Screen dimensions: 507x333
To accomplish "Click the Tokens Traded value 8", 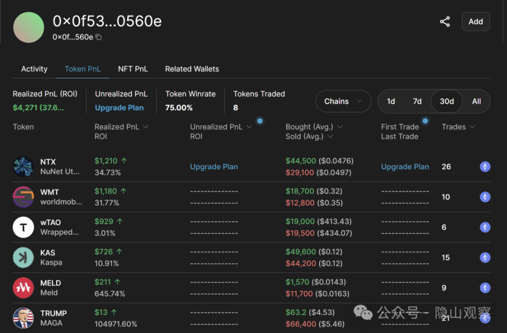I will click(235, 108).
